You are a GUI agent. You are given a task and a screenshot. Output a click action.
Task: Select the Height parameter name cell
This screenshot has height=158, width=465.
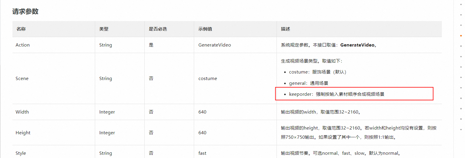(23, 133)
